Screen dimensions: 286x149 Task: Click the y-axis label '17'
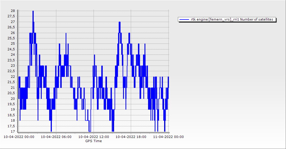13,131
